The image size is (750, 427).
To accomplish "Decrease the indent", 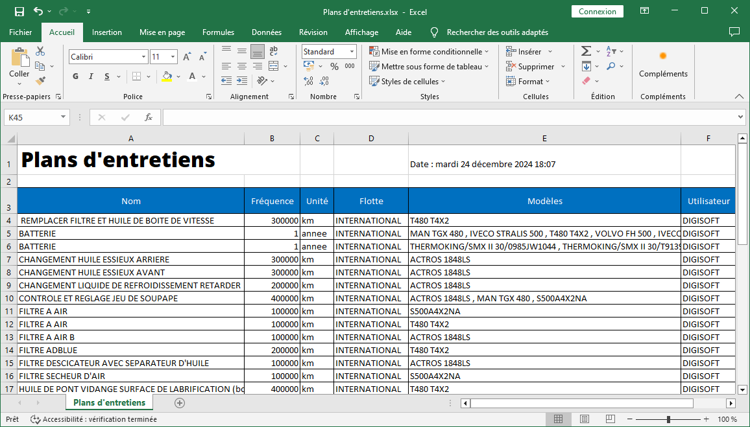I will (x=226, y=81).
